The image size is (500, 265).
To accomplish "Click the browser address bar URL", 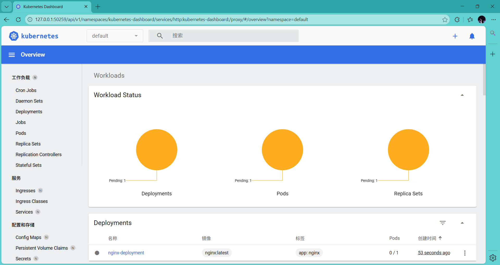I will click(x=172, y=19).
